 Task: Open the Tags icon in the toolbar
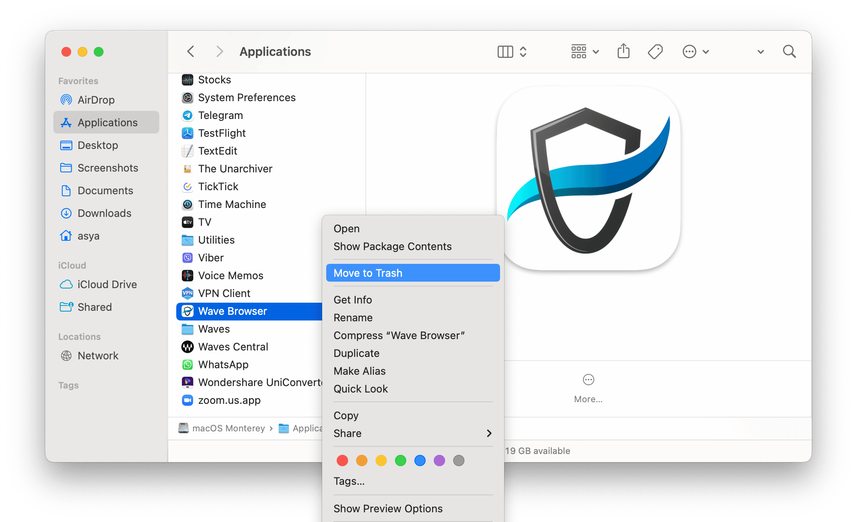[655, 51]
